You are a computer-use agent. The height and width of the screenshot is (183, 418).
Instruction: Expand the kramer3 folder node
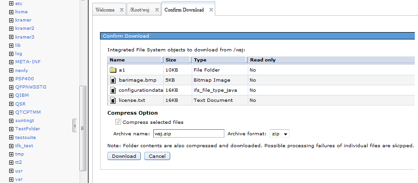pyautogui.click(x=11, y=37)
